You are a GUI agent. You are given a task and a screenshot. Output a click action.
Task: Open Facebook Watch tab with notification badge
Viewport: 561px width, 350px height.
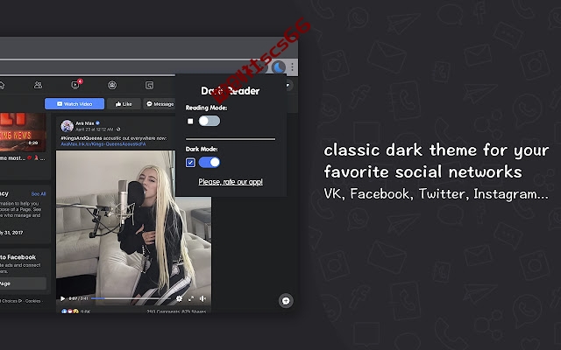76,84
